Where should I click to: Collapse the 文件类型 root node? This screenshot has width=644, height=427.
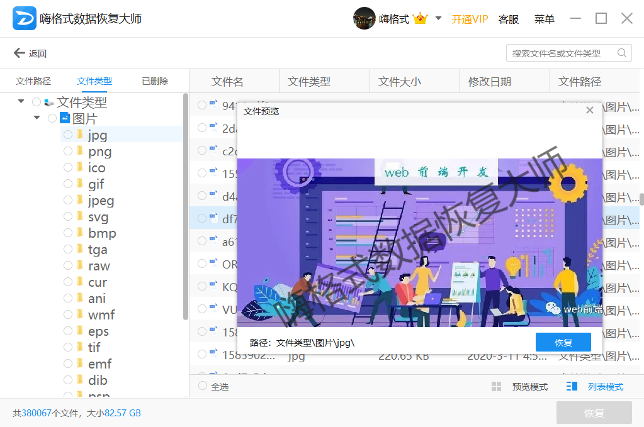(x=21, y=101)
